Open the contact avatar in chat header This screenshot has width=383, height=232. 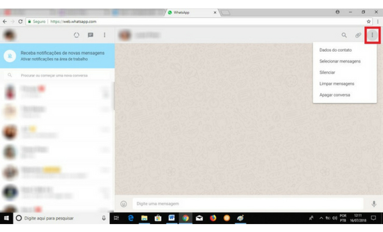124,35
